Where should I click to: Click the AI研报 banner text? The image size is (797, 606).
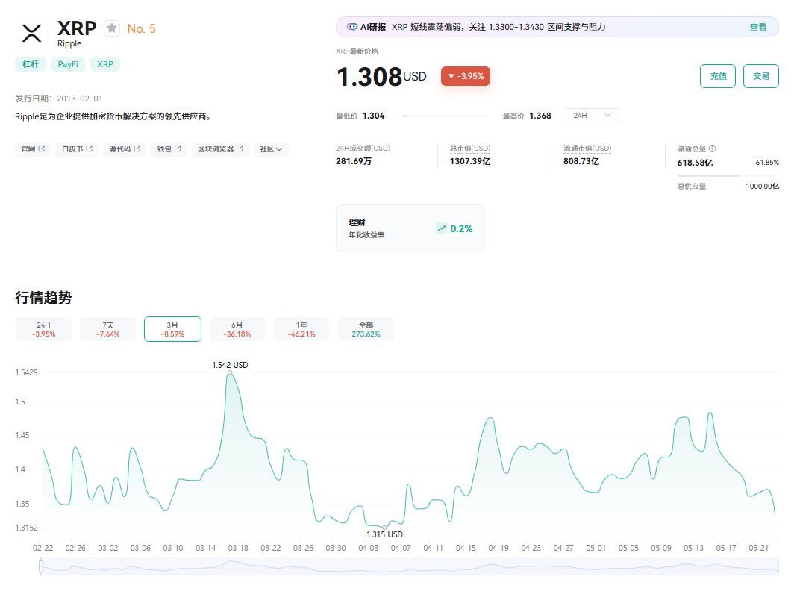click(x=373, y=27)
